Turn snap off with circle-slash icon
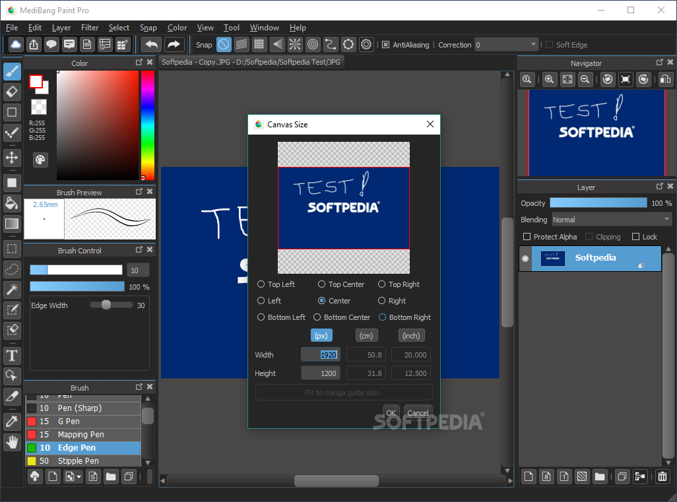Screen dimensions: 677x502 pos(224,44)
